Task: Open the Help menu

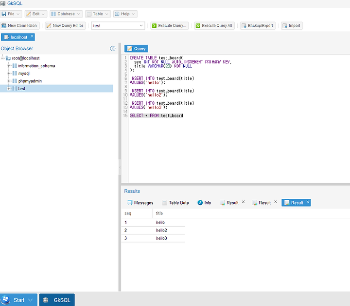Action: click(125, 14)
